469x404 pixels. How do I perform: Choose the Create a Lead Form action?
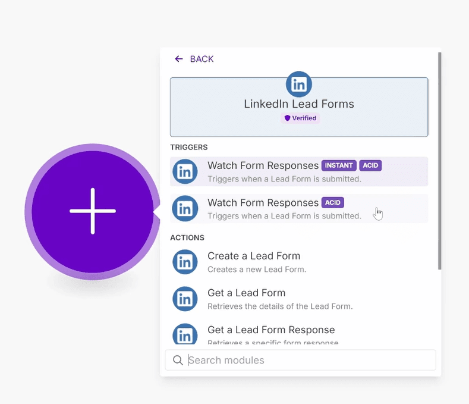(x=254, y=256)
